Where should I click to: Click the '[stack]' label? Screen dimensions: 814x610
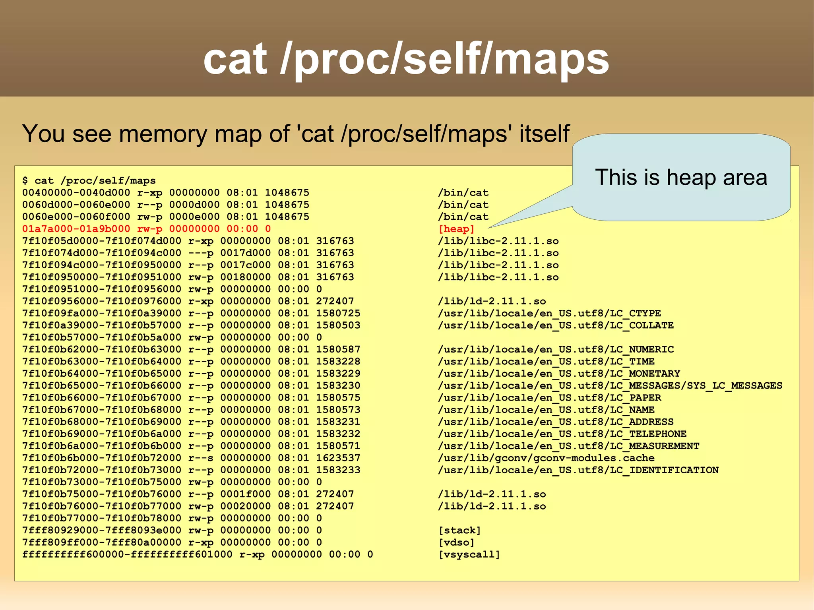pyautogui.click(x=459, y=531)
